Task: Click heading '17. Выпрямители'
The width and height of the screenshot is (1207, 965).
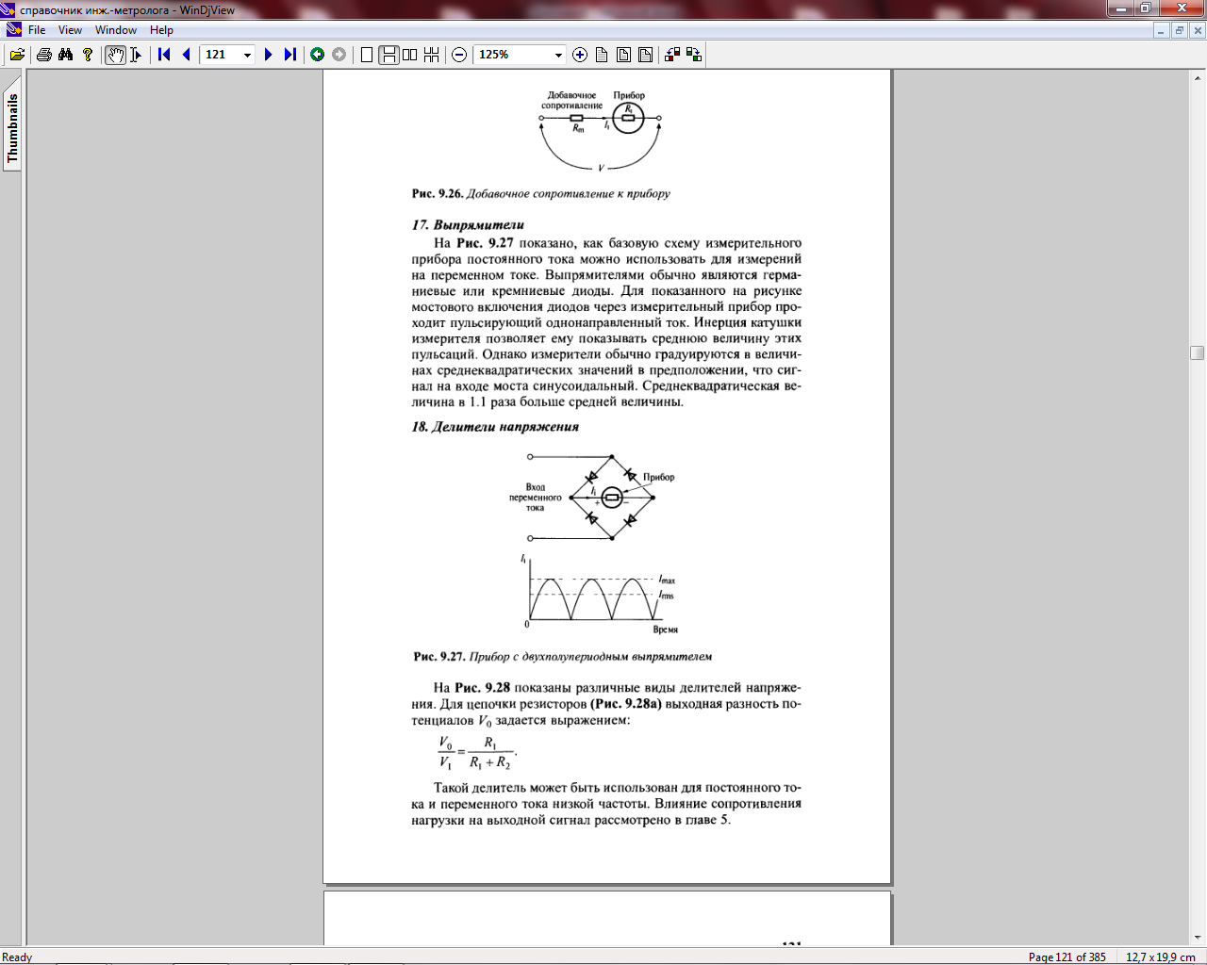Action: [x=468, y=224]
